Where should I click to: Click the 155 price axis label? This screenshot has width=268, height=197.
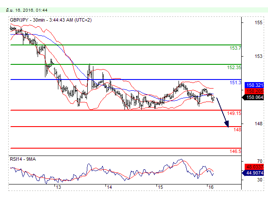(x=258, y=23)
